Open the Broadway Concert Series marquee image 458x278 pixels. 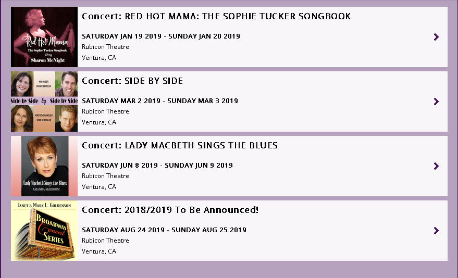point(44,231)
